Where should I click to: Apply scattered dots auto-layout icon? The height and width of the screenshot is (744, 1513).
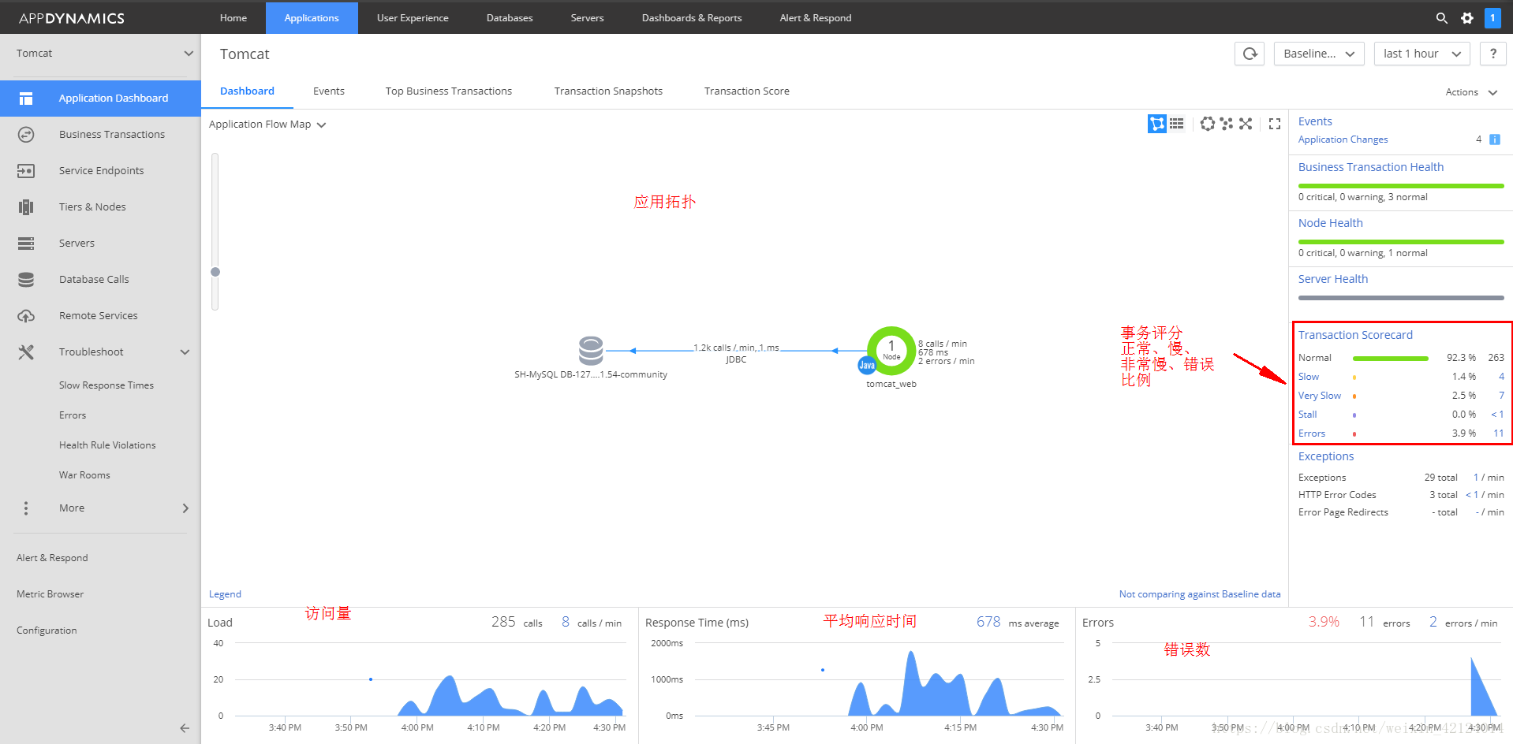[1226, 124]
